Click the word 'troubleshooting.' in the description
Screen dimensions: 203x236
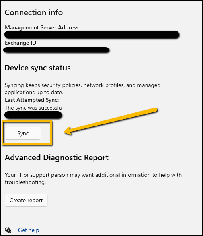pyautogui.click(x=25, y=182)
